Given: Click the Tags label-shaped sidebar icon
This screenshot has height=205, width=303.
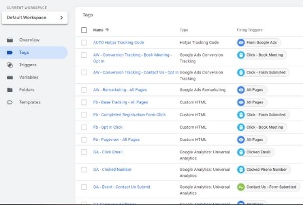Looking at the screenshot, I should tap(10, 52).
